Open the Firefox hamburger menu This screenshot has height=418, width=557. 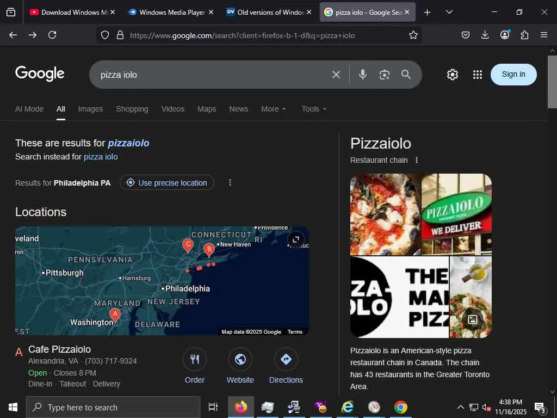544,35
